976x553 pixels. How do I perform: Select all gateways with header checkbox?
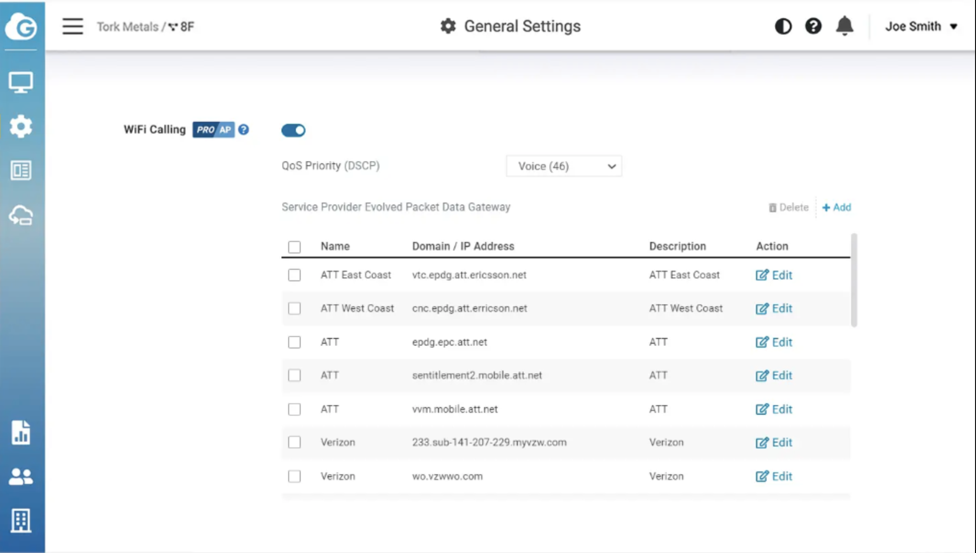(294, 247)
